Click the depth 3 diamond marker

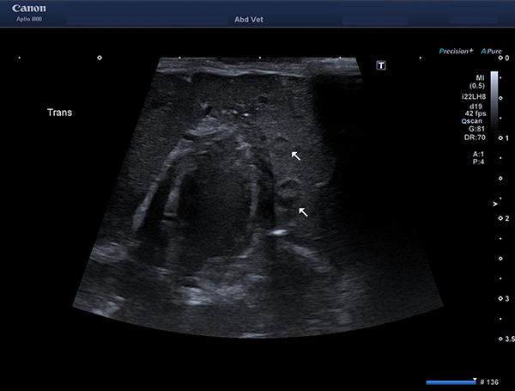[x=500, y=298]
